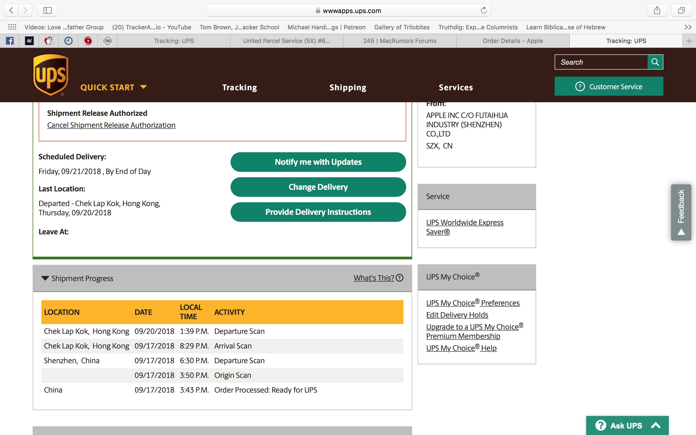The height and width of the screenshot is (435, 696).
Task: Click 'Shenzhen, China' location cell
Action: pos(72,361)
